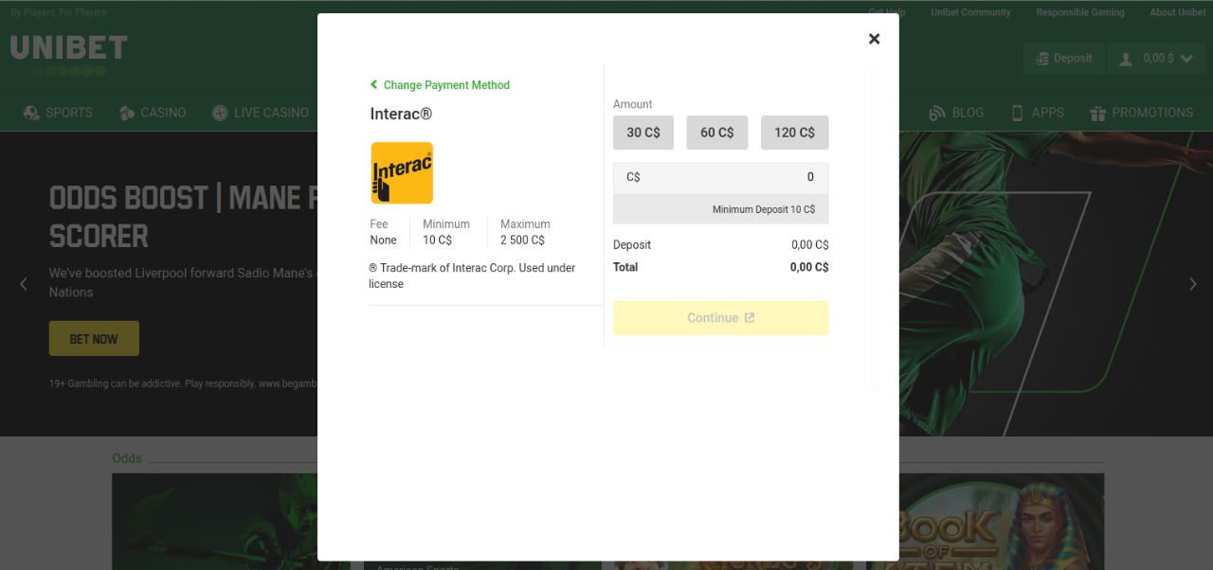Click the user account profile icon
The image size is (1213, 570).
coord(1126,59)
